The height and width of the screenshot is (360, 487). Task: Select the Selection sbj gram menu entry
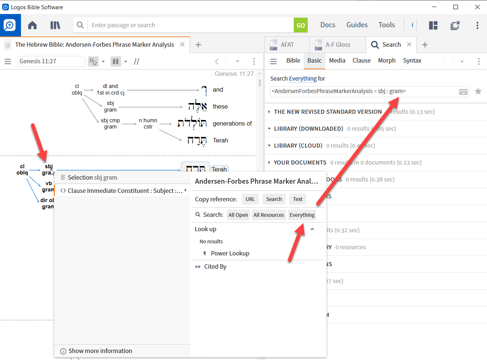coord(122,177)
